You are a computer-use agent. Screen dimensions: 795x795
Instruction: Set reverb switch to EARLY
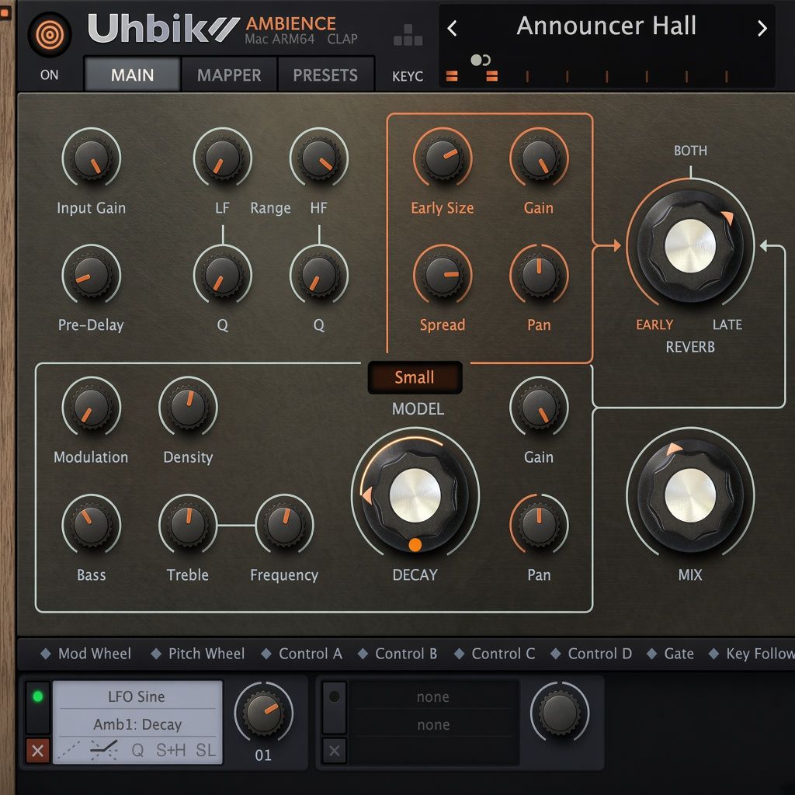(654, 325)
